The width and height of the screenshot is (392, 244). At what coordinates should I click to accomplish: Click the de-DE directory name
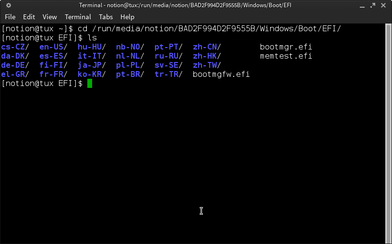13,65
